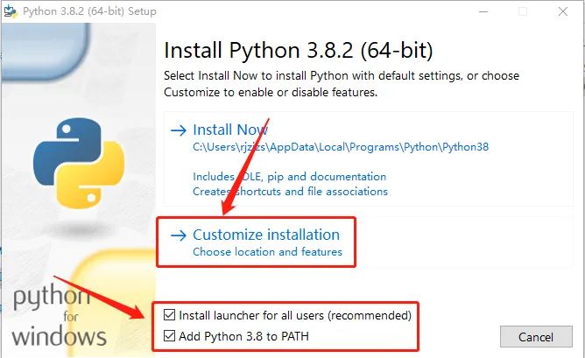Toggle the Add Python 3.8 to PATH checkbox

(169, 335)
